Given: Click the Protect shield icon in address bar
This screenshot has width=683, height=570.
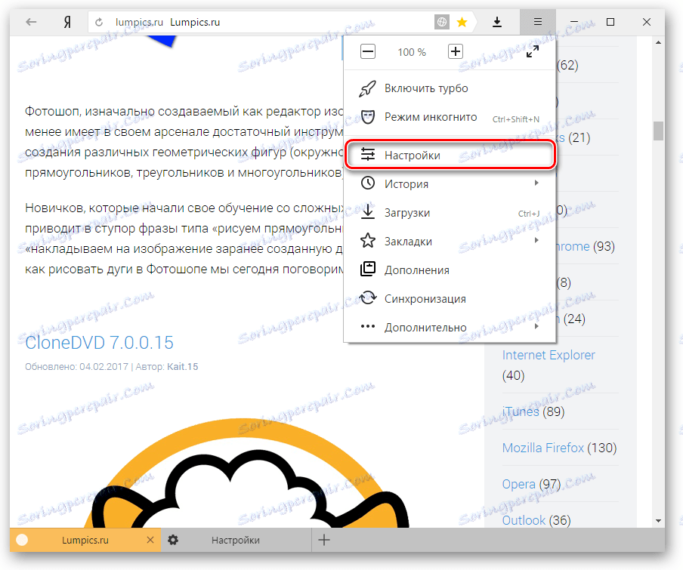Looking at the screenshot, I should [x=441, y=21].
